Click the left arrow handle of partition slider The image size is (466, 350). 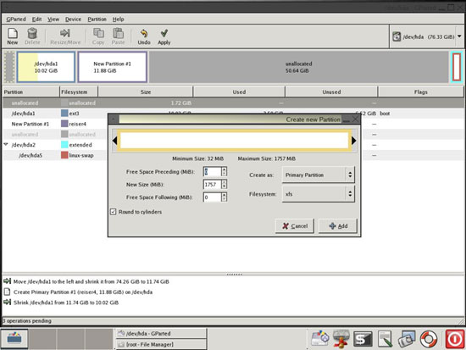point(115,141)
